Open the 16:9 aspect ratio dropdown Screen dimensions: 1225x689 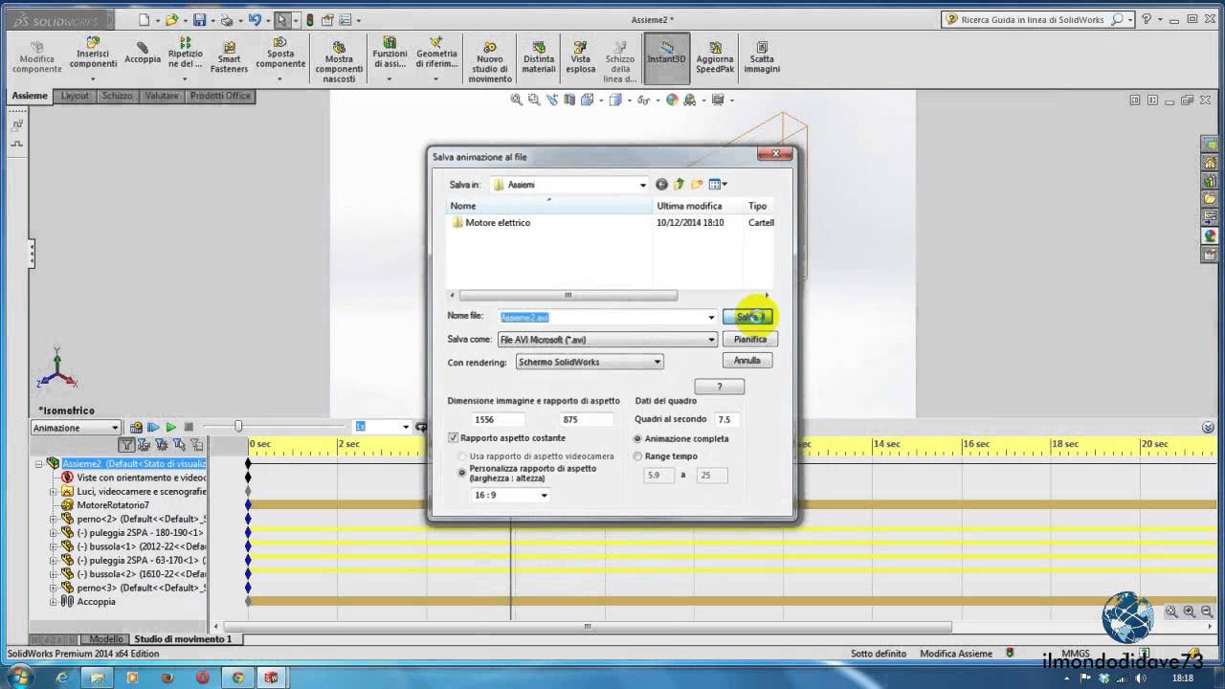pos(509,495)
